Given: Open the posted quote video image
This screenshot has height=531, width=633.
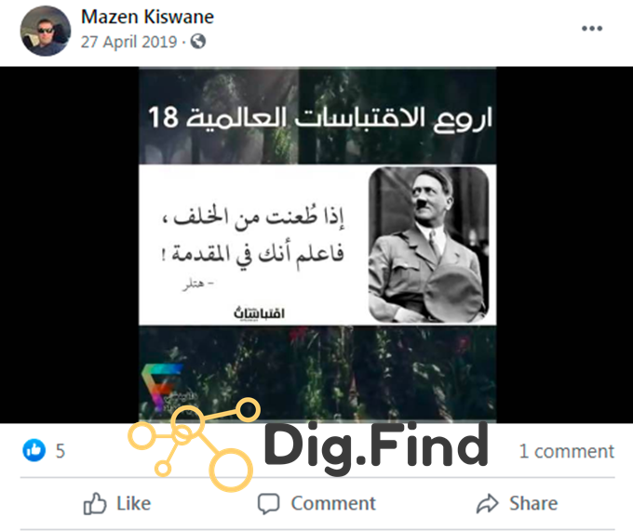Looking at the screenshot, I should point(317,245).
